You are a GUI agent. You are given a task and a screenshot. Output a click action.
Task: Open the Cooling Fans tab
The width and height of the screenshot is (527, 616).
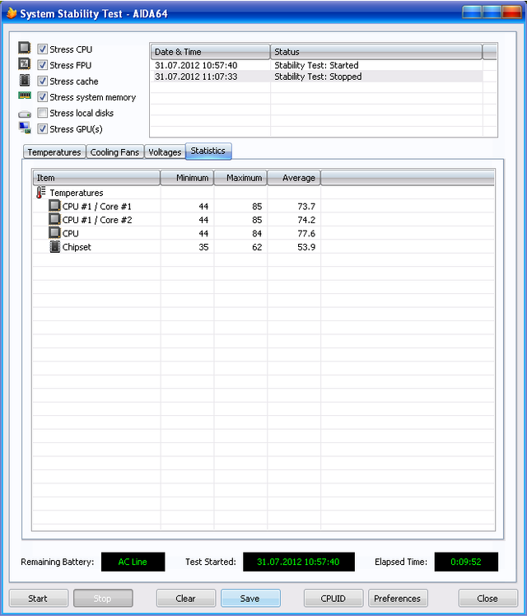pyautogui.click(x=114, y=152)
